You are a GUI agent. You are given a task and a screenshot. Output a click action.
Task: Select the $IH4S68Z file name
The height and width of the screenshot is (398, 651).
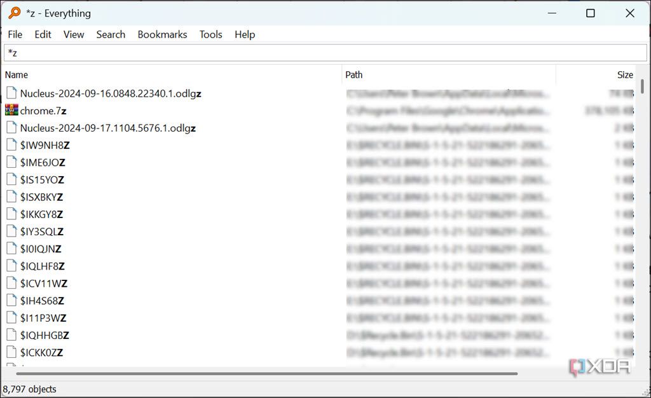click(x=42, y=301)
